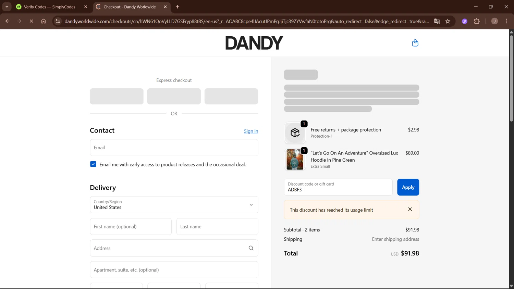The height and width of the screenshot is (289, 514).
Task: Click the Oversized Lux Hoodie product name
Action: click(x=354, y=156)
